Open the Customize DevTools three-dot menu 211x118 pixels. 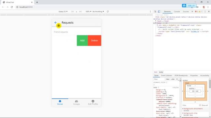205,11
